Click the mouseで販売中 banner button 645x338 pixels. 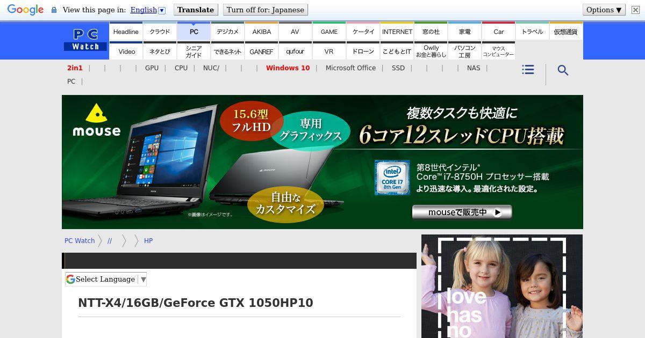[x=462, y=212]
